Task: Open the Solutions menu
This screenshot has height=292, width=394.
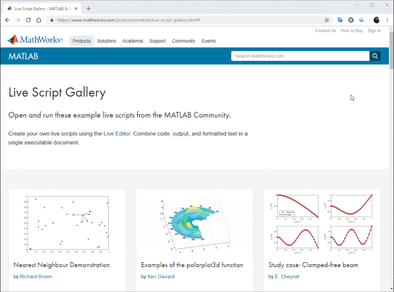Action: tap(106, 41)
